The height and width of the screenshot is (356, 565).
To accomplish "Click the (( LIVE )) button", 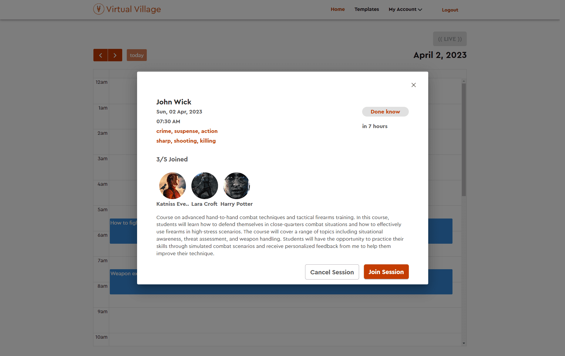I will coord(450,39).
